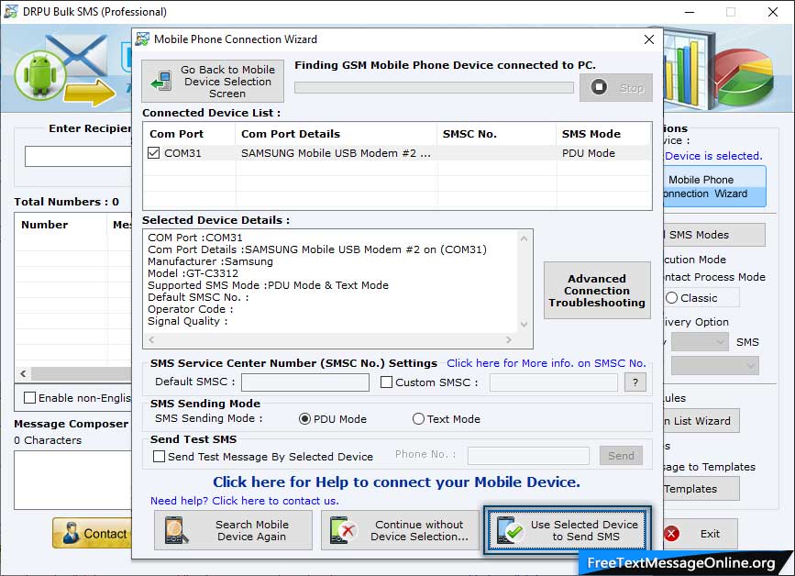Click PDU Mode cell in device list

tap(588, 153)
